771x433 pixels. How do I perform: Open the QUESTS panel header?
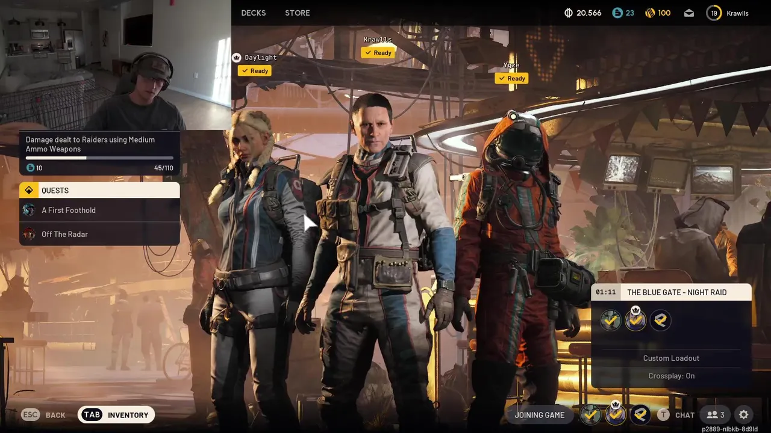(99, 190)
